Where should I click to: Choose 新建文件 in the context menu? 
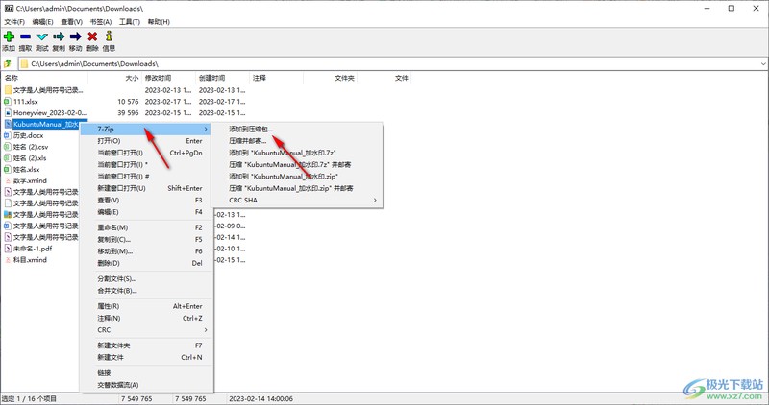coord(147,357)
